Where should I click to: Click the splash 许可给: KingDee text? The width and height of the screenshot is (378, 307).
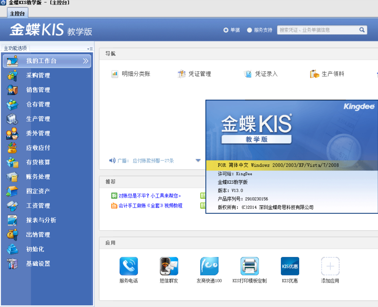(x=235, y=174)
